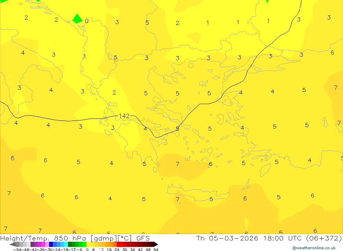Pick the bright red legend swatch above 24

(119, 244)
